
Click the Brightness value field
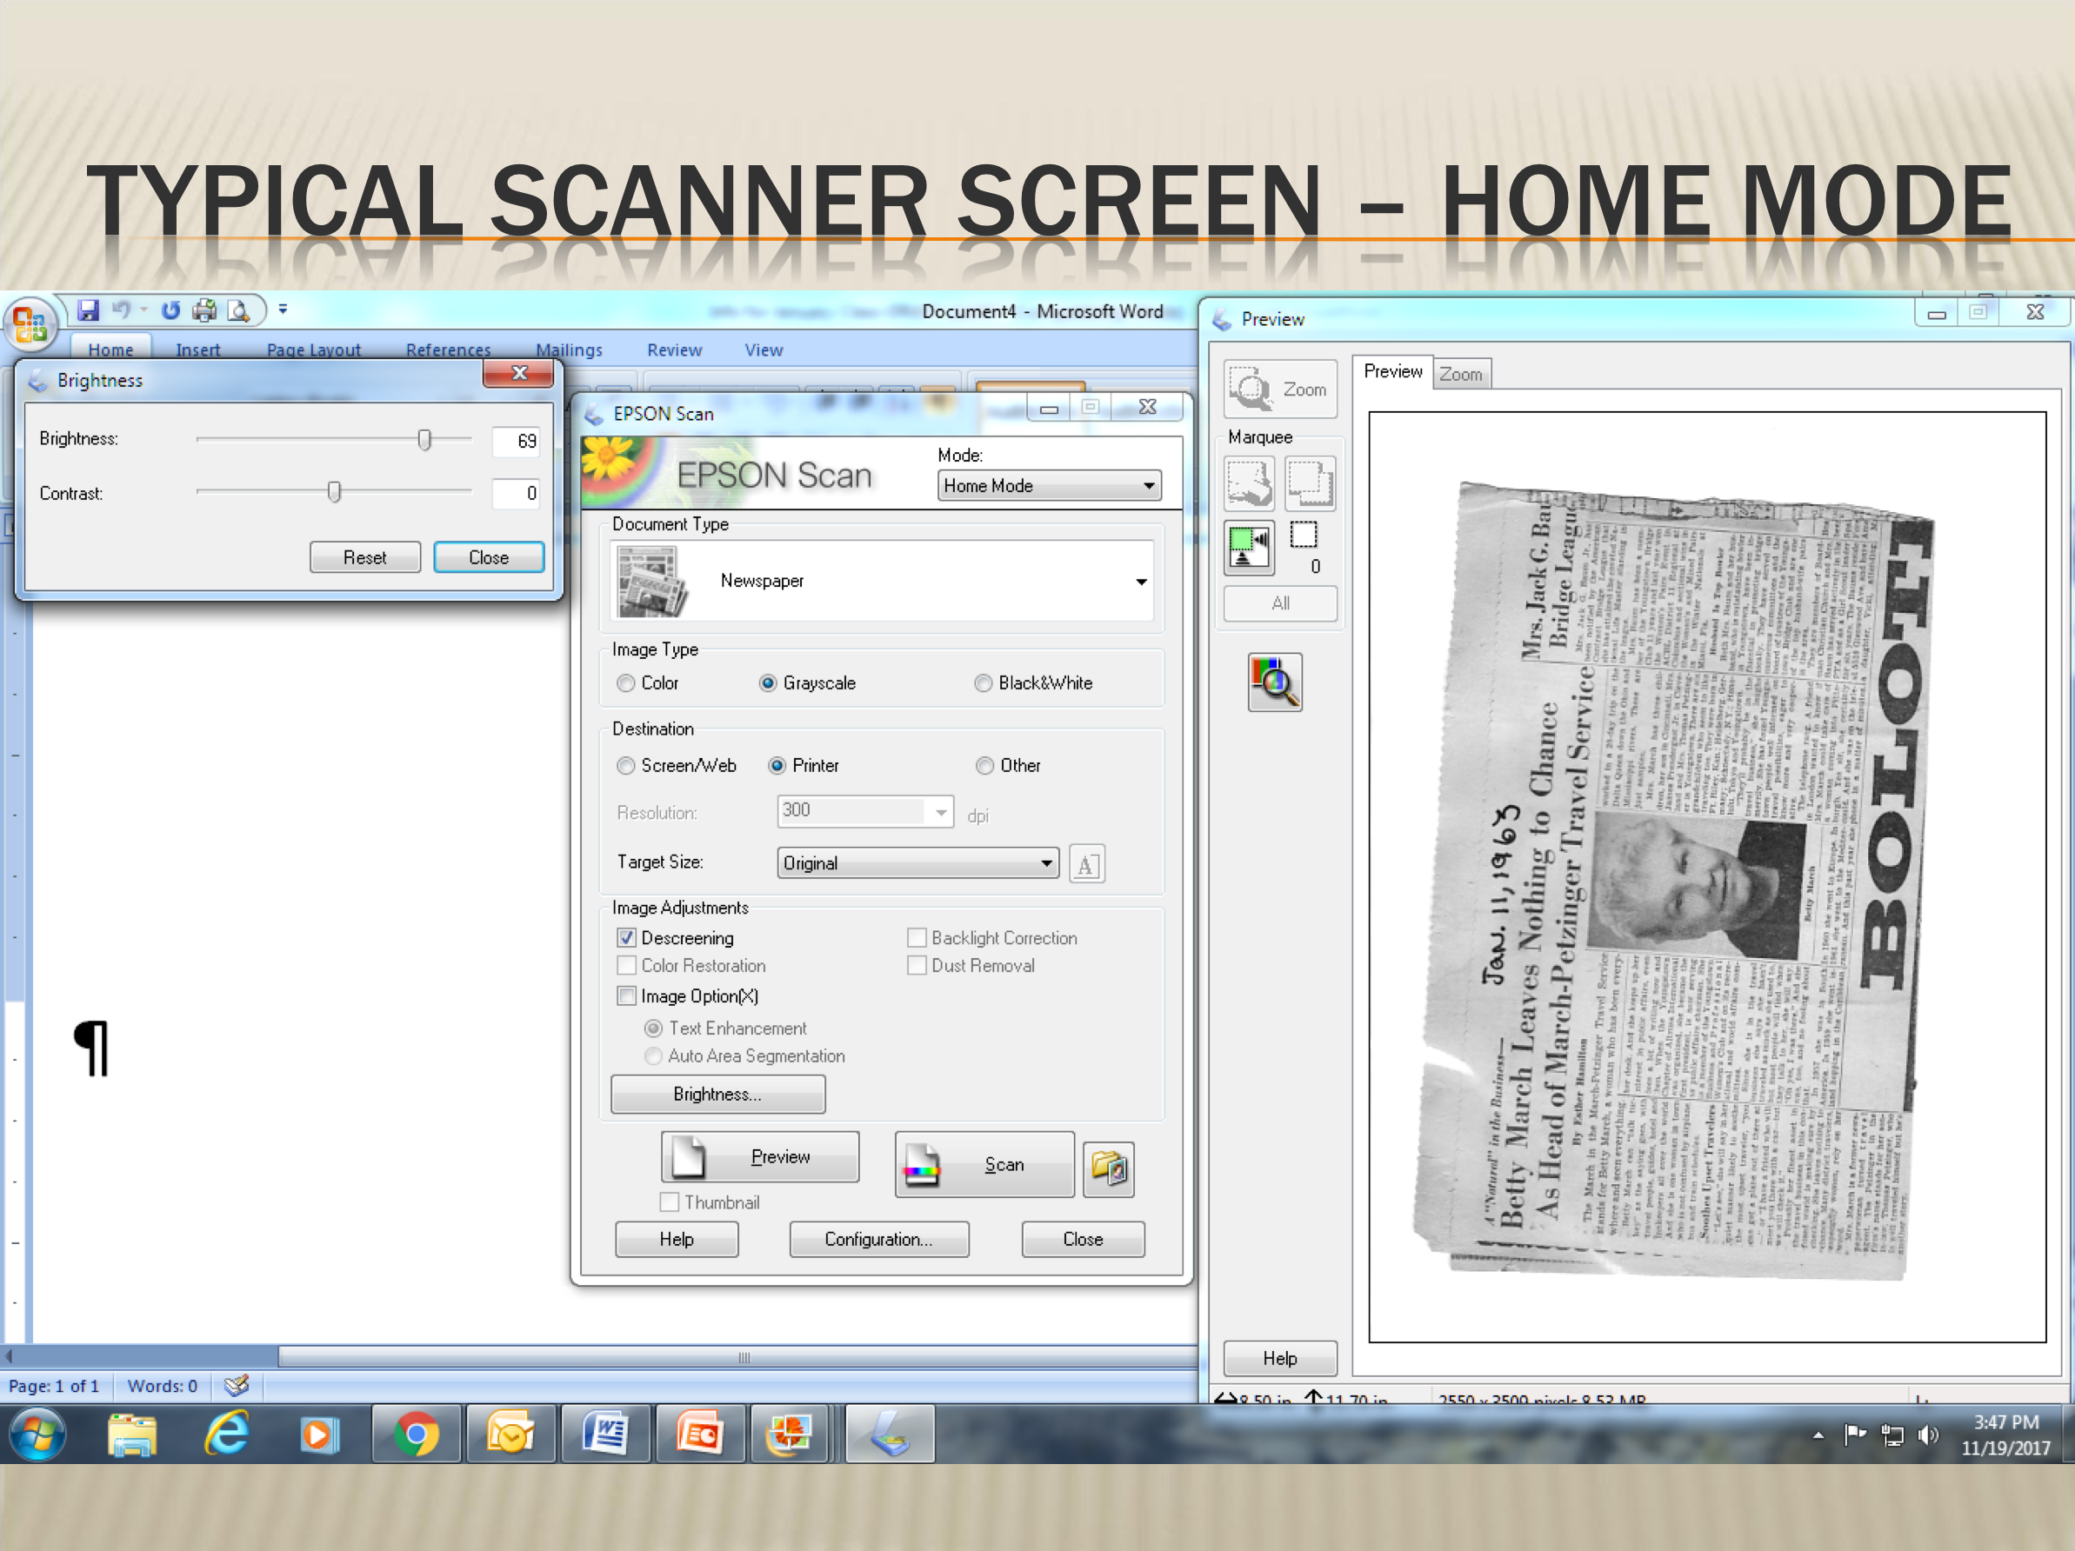pos(516,441)
